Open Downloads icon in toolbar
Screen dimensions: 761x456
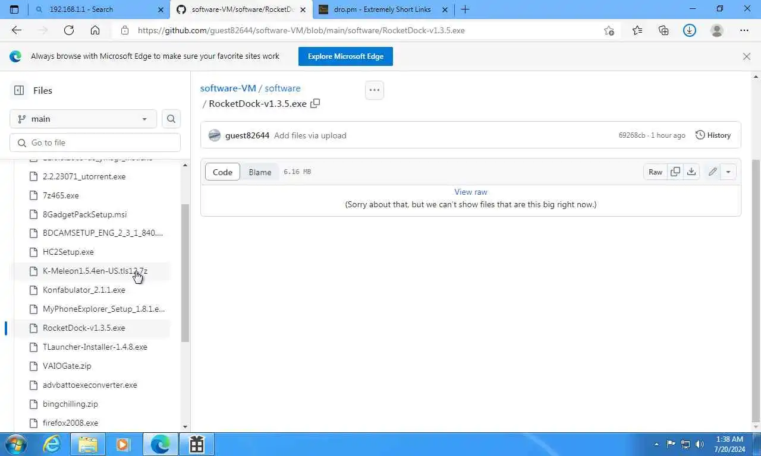pos(690,30)
